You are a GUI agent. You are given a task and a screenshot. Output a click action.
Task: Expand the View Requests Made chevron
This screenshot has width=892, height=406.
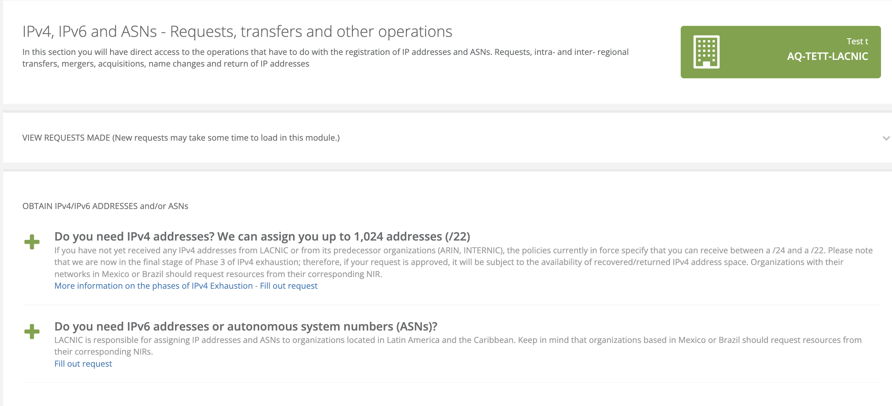pos(886,138)
